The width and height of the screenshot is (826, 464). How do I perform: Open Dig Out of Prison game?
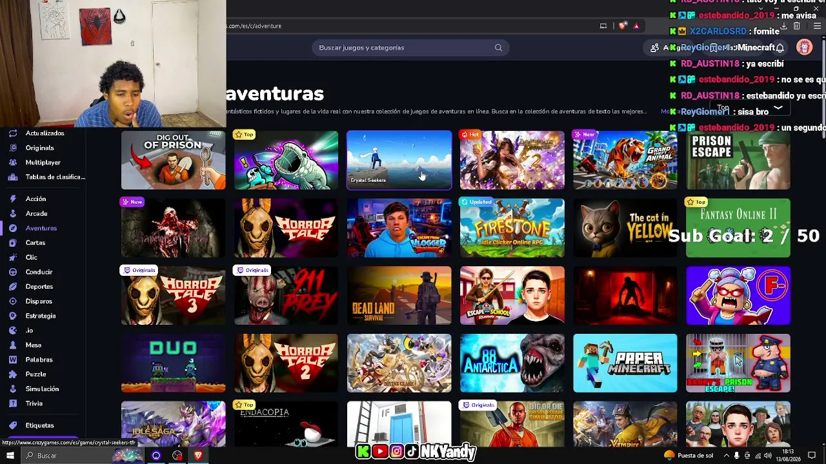click(x=174, y=160)
